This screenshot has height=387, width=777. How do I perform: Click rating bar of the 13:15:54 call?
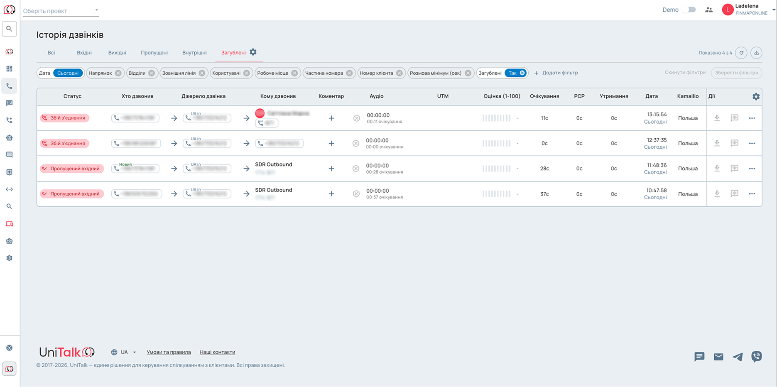pos(496,118)
